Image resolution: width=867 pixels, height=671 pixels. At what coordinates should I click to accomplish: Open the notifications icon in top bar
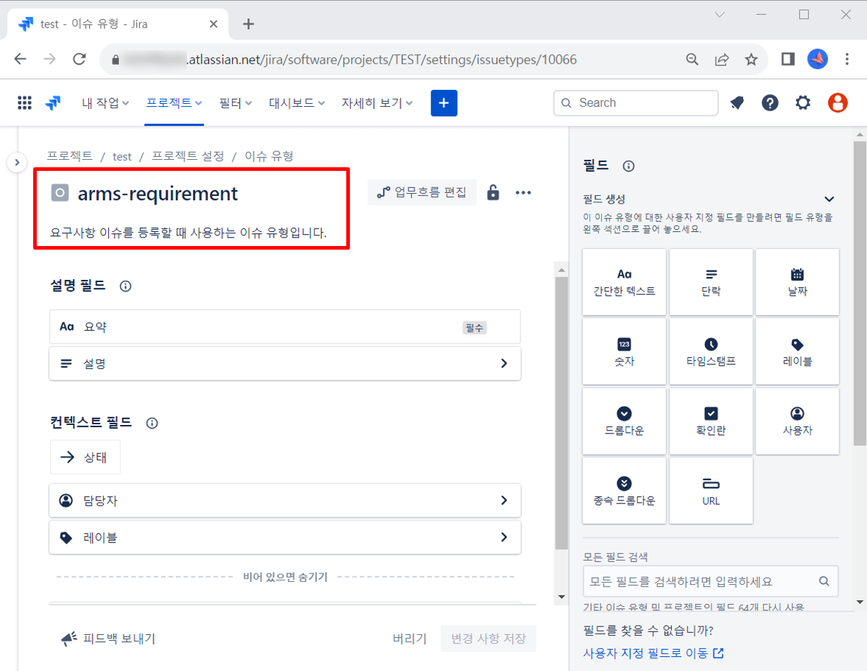737,103
